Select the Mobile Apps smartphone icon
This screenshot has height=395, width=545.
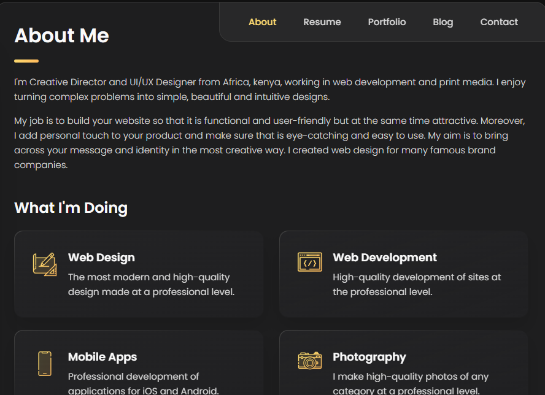tap(44, 363)
